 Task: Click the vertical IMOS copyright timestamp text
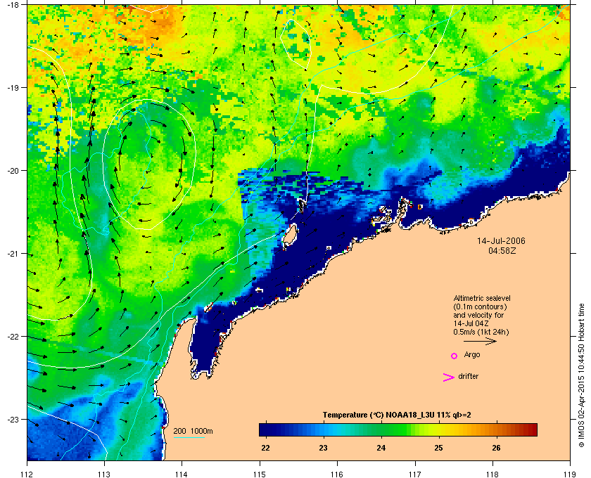[x=582, y=375]
